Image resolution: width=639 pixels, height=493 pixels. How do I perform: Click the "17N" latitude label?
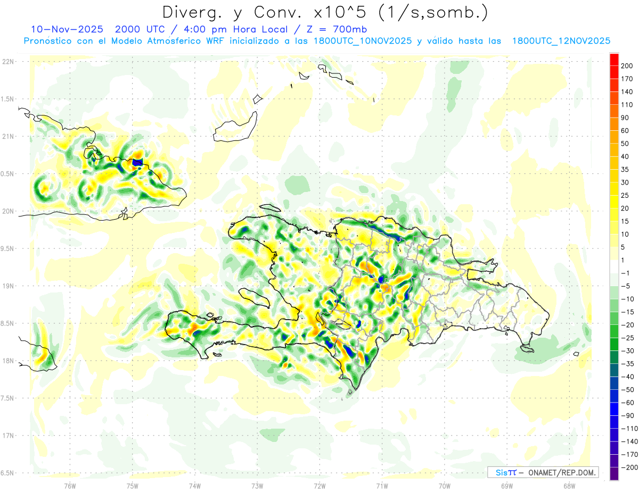pos(8,436)
